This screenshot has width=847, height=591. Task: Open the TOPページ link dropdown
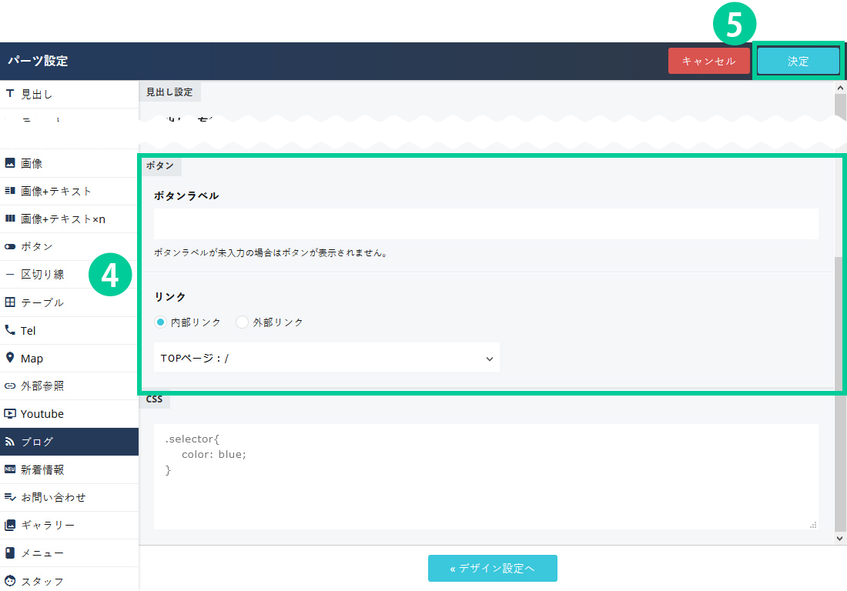[326, 358]
